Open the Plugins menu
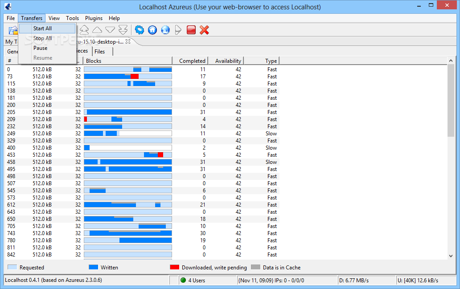This screenshot has height=289, width=460. coord(94,18)
